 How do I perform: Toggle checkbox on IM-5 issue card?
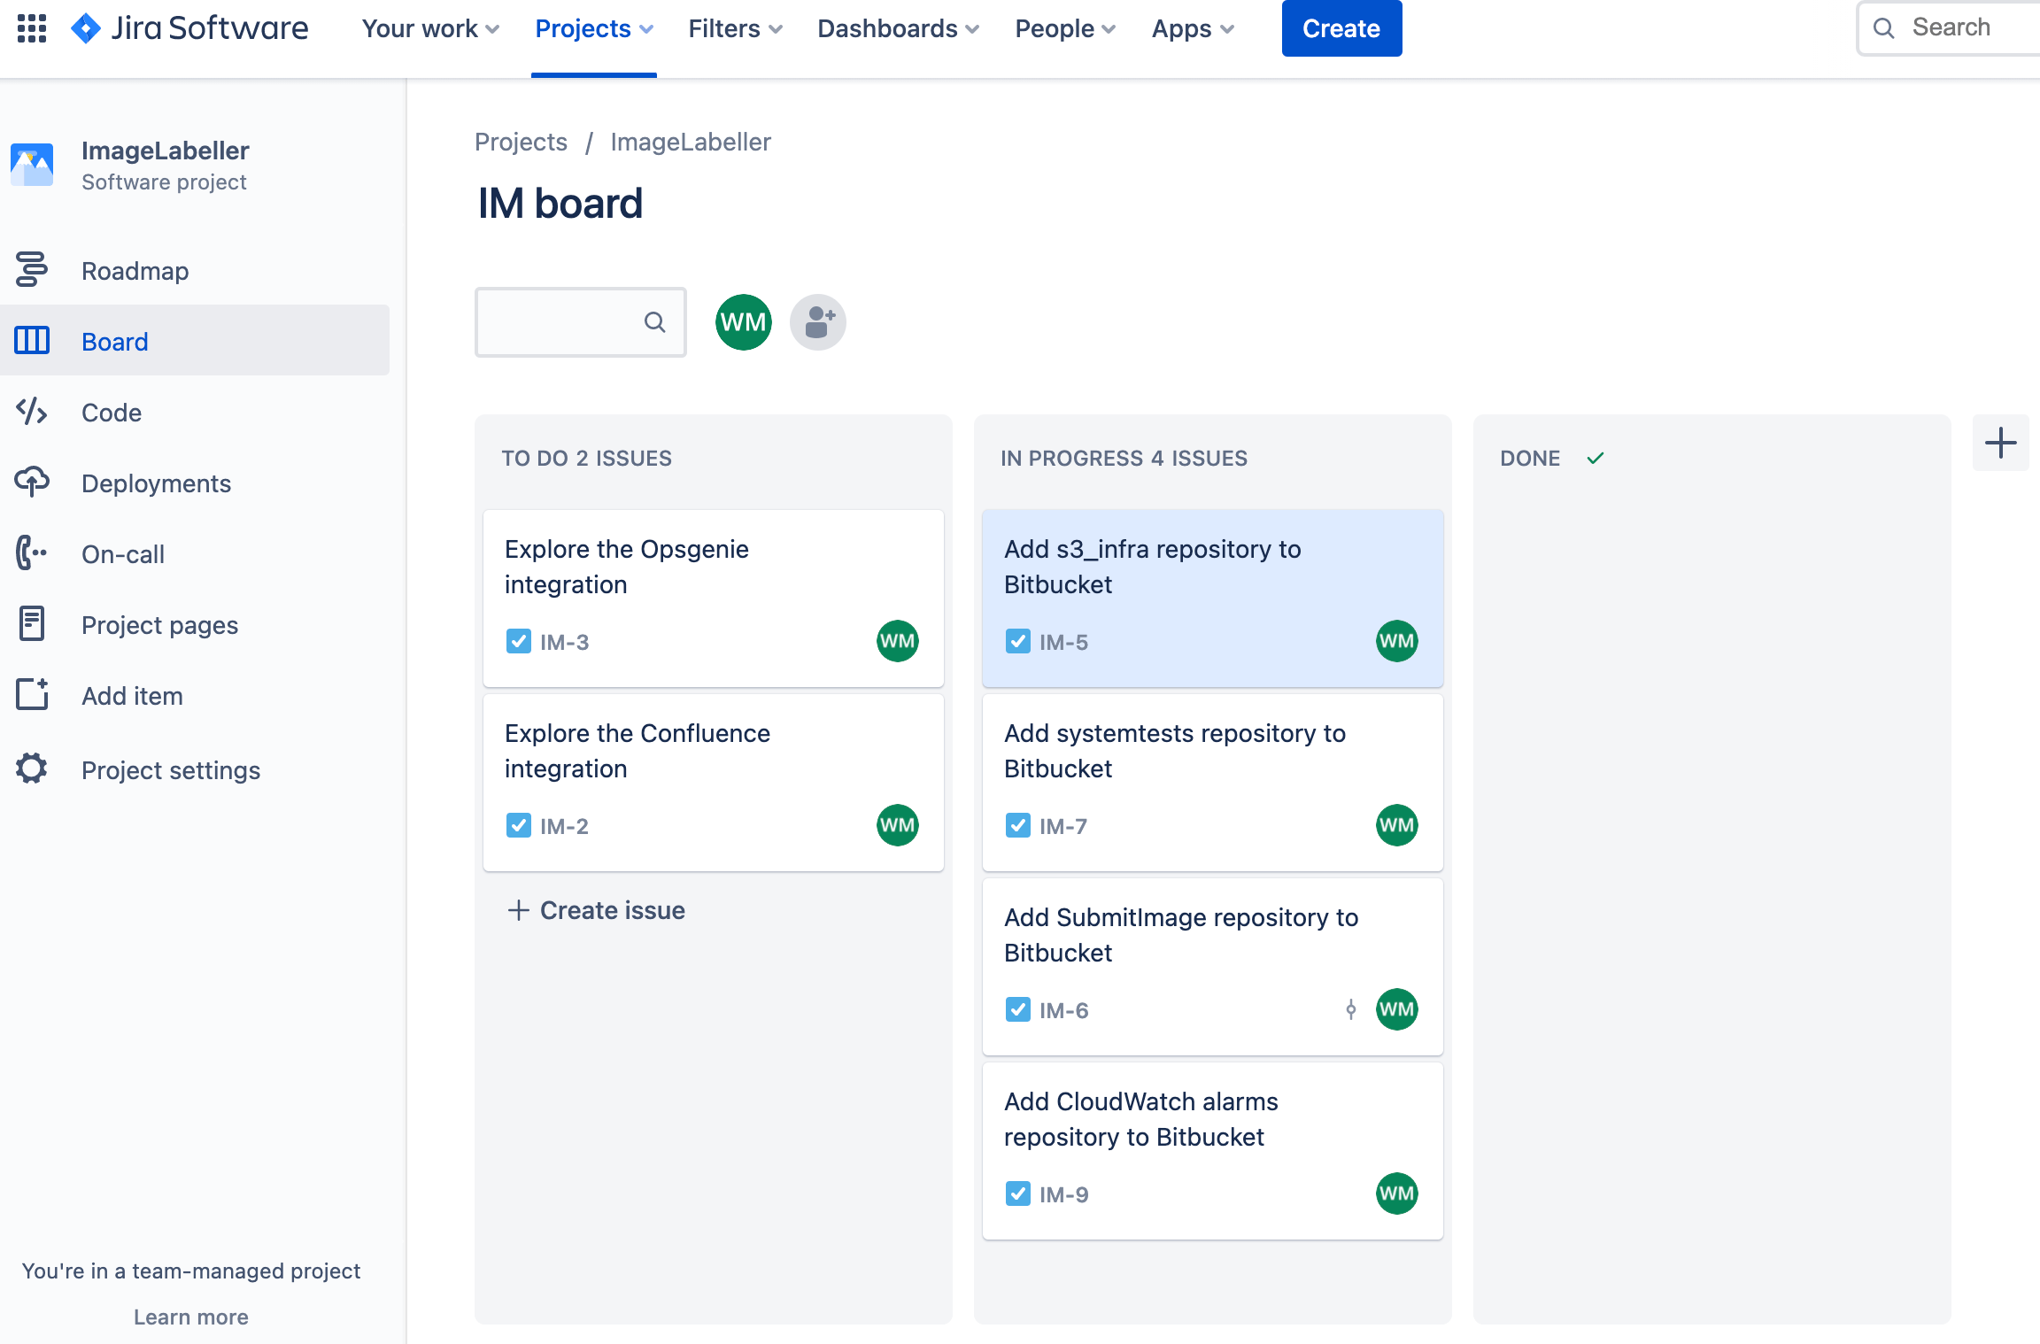1018,642
